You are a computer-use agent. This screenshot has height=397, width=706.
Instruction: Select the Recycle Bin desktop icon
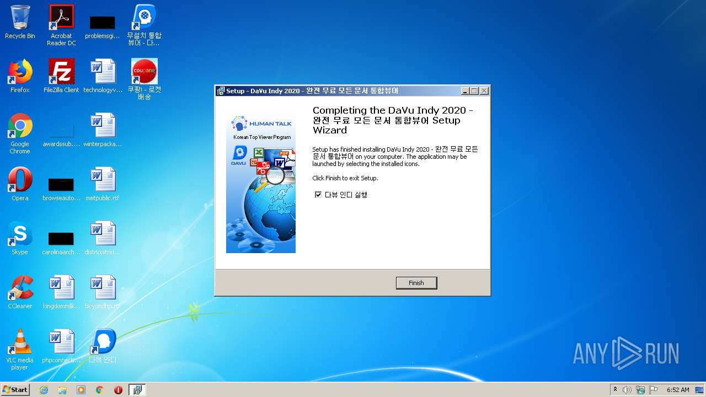pyautogui.click(x=20, y=22)
